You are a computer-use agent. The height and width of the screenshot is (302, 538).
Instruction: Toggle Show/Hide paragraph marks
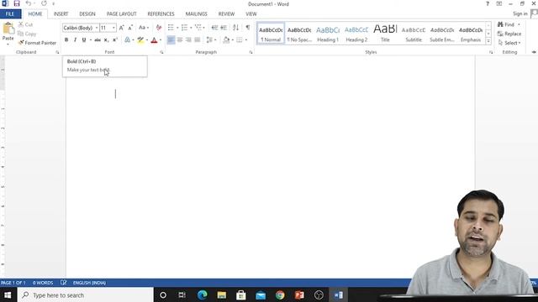click(248, 28)
